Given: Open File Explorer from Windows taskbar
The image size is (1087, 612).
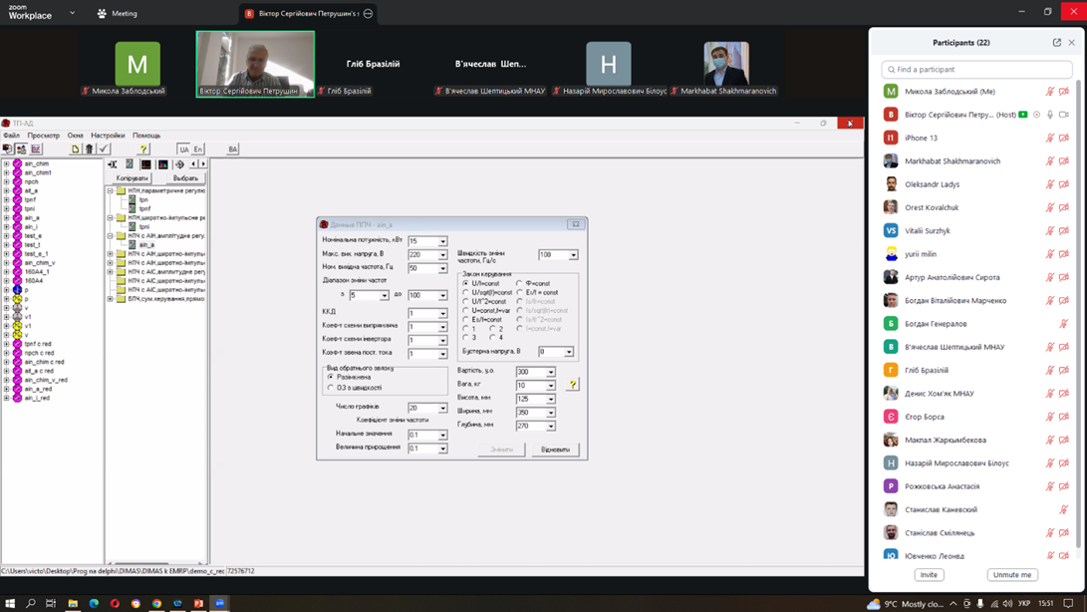Looking at the screenshot, I should point(73,603).
